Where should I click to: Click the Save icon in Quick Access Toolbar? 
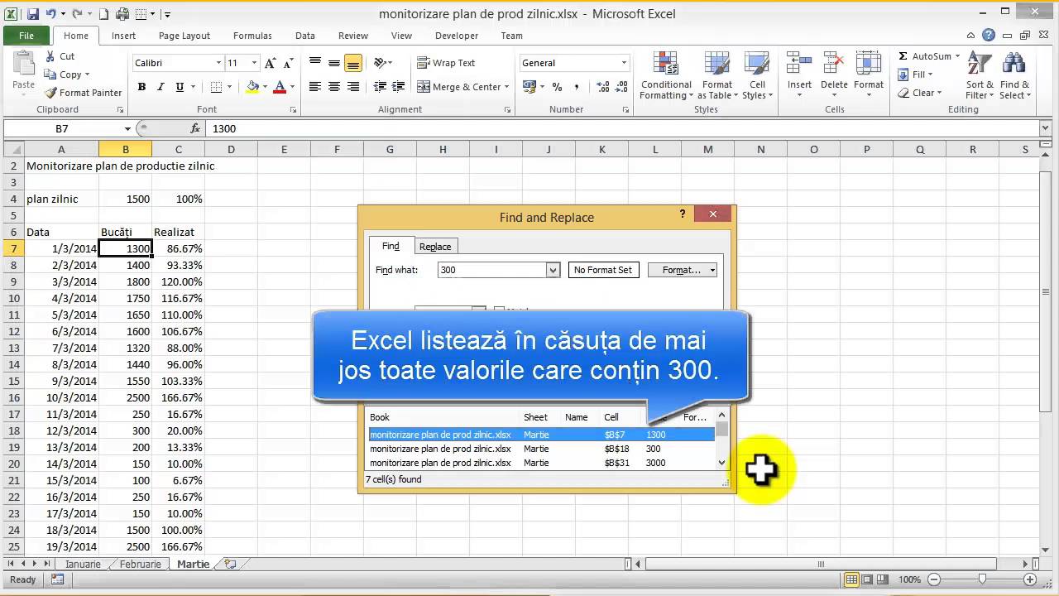33,14
